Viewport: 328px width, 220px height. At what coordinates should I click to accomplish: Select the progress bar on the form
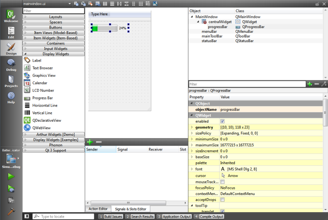(104, 28)
